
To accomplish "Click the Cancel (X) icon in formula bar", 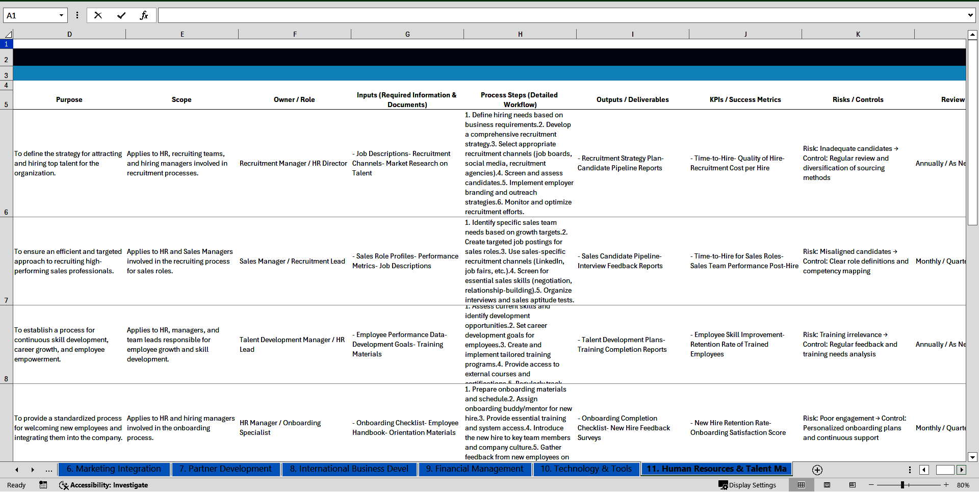I will (98, 15).
